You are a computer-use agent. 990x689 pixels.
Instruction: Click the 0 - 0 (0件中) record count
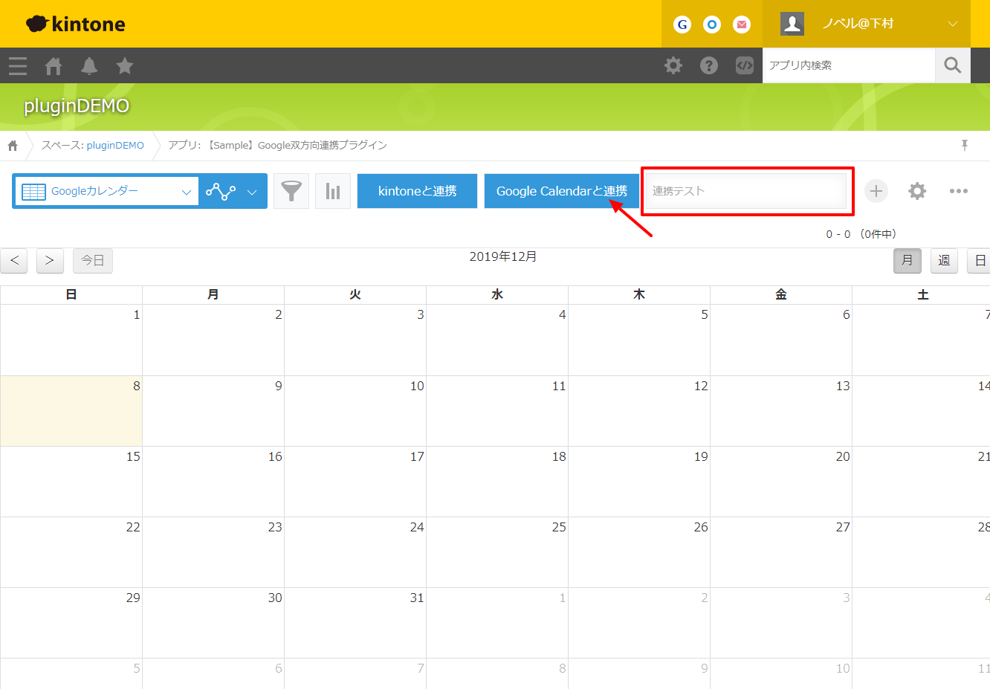tap(861, 234)
